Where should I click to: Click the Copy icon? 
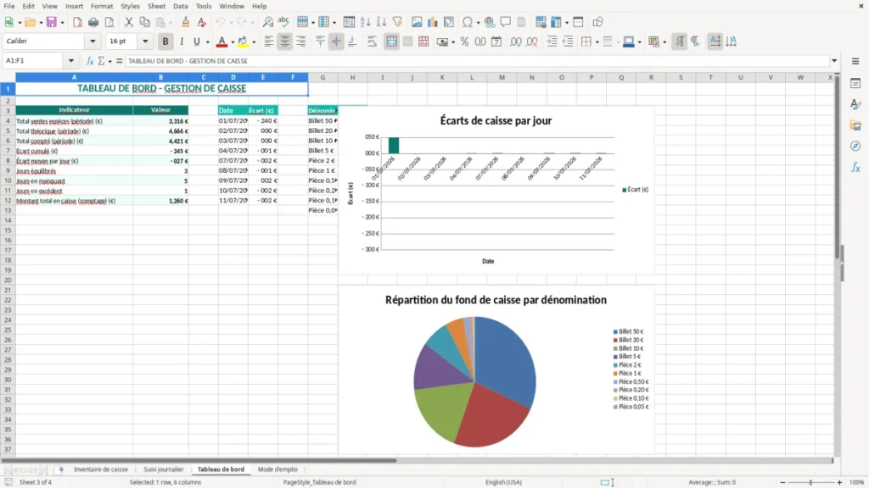(144, 22)
